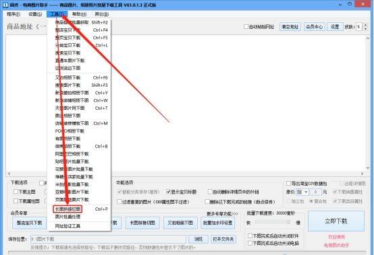Select the Ctrl+T image download entry

80,108
